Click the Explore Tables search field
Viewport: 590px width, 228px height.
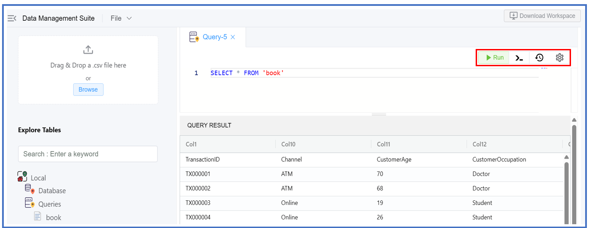point(88,154)
